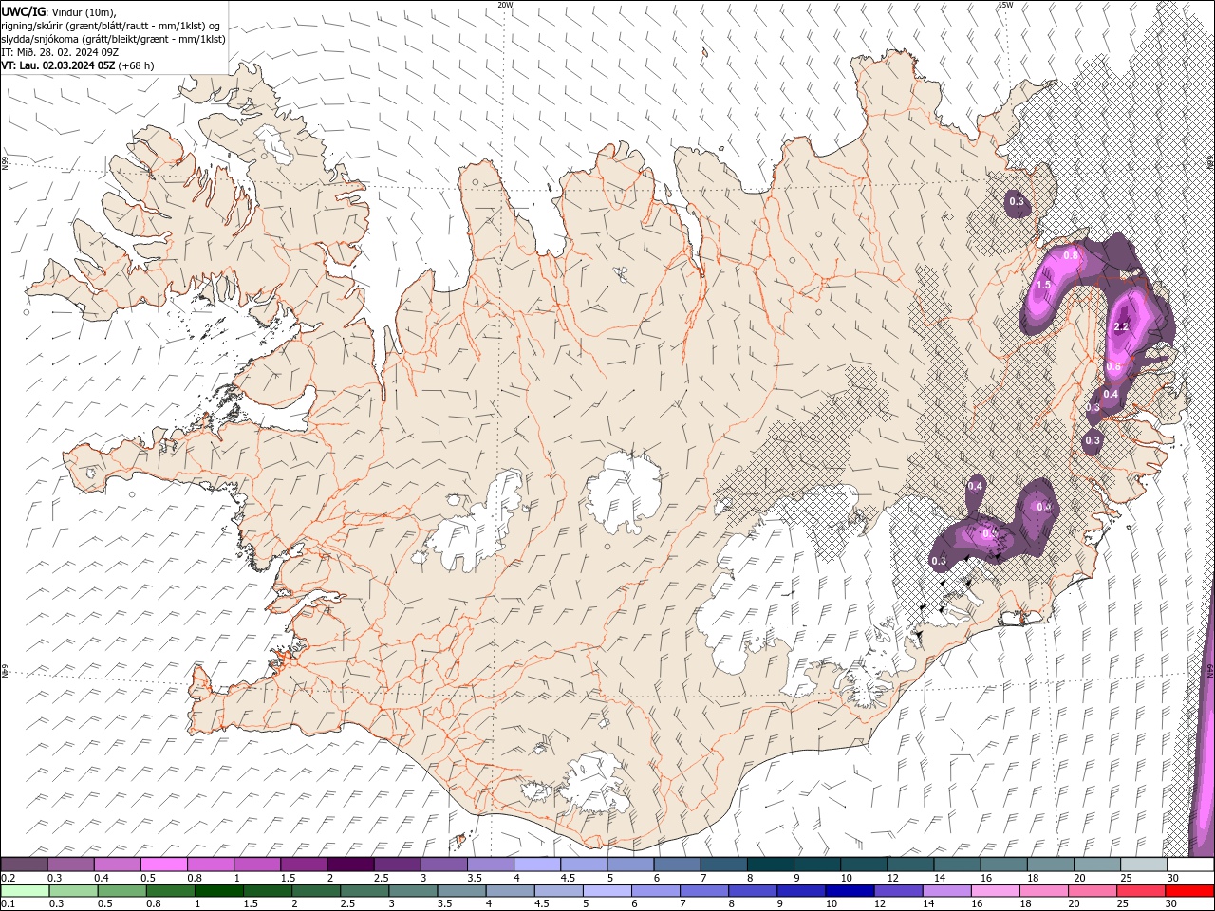Pick the light pink bottom-row swatch between 16 and 18
Viewport: 1215px width, 911px height.
994,890
